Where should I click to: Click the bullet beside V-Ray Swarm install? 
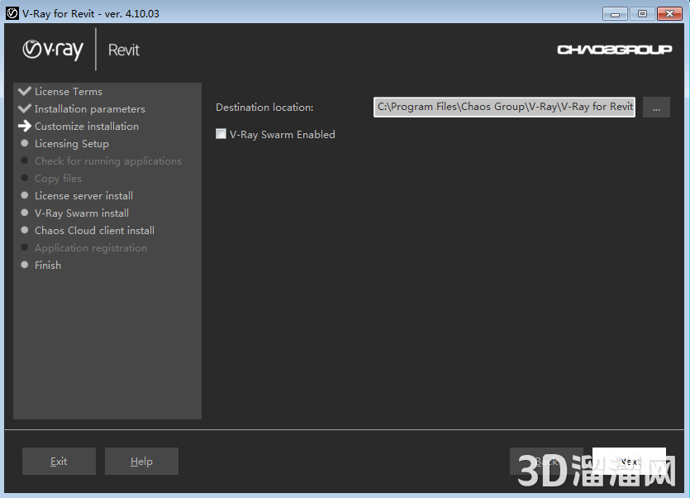click(x=25, y=213)
